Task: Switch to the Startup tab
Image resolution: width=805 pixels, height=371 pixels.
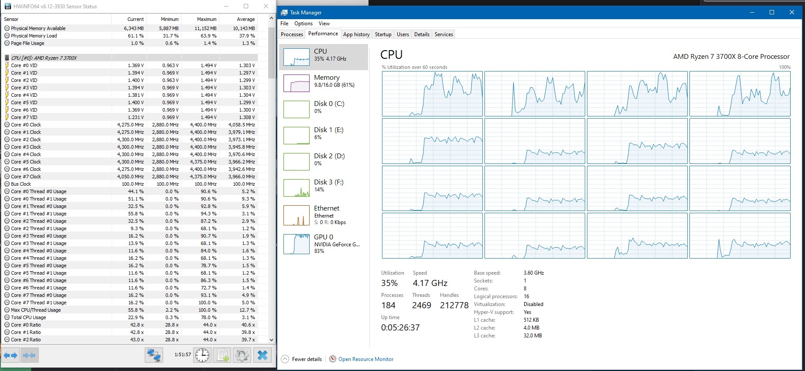Action: (383, 34)
